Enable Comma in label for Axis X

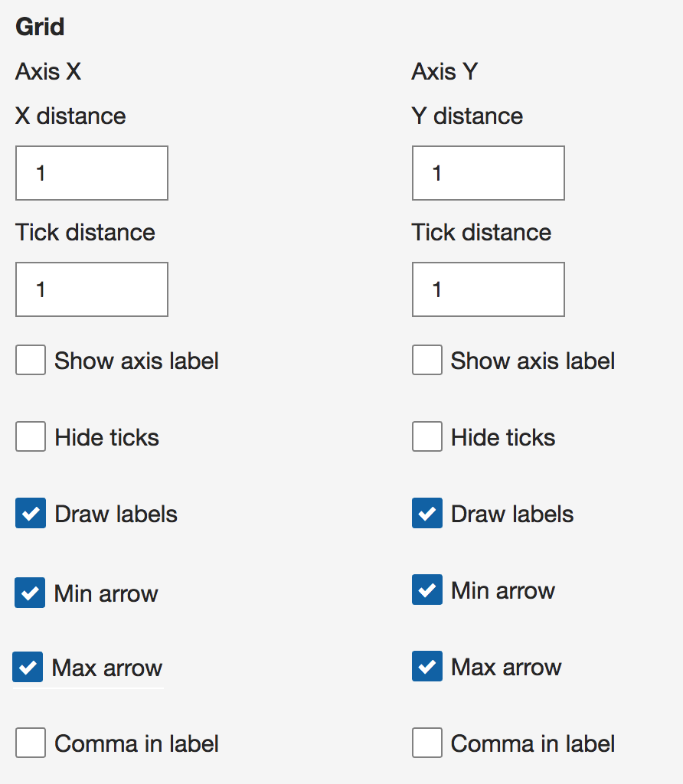click(31, 743)
